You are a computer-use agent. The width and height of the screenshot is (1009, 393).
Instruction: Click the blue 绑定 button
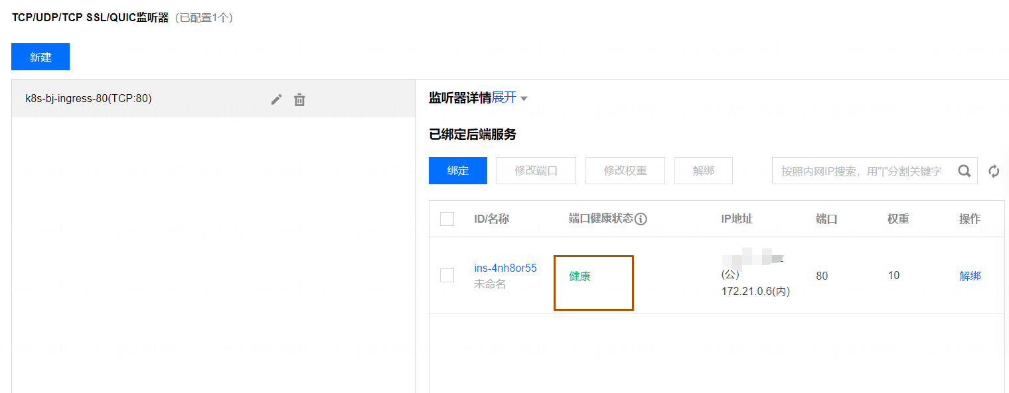(x=458, y=170)
